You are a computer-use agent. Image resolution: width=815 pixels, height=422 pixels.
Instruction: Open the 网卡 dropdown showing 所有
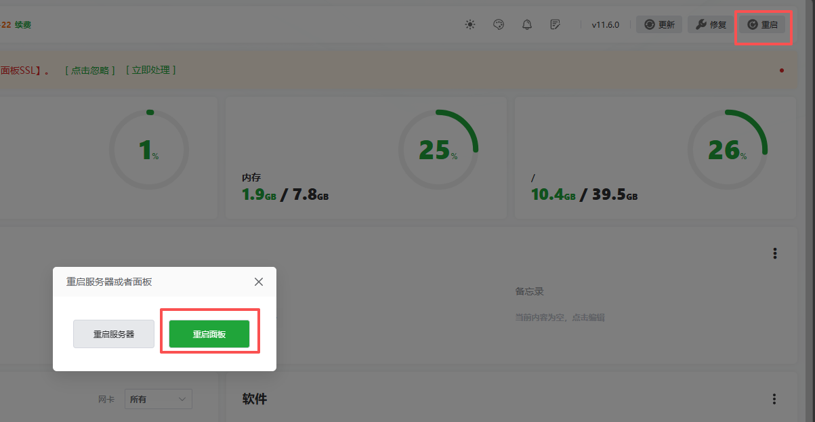pos(158,399)
